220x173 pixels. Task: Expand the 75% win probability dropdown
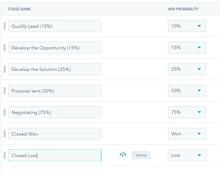point(187,112)
